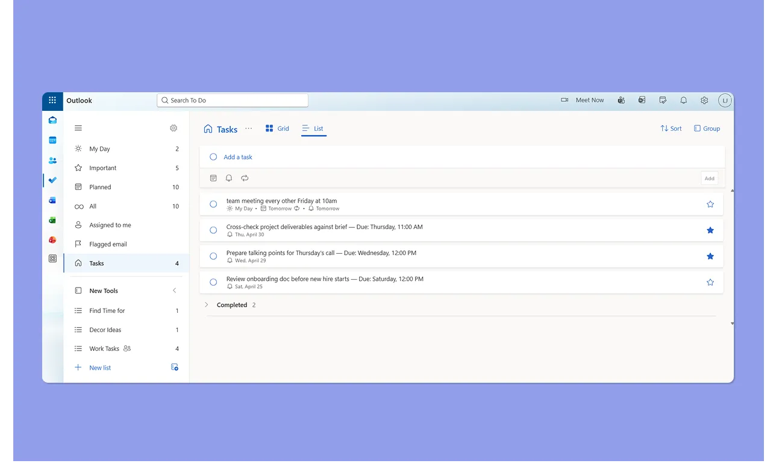Open the app launcher waffle grid

click(x=52, y=101)
